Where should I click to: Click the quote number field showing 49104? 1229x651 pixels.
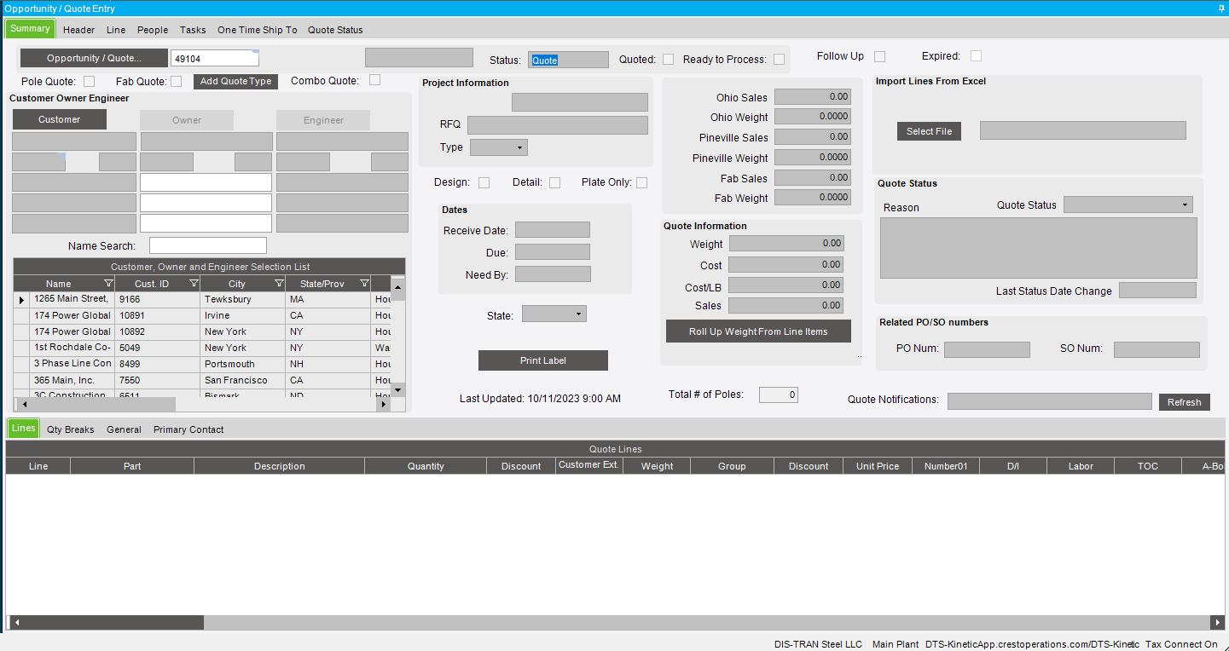pyautogui.click(x=215, y=59)
